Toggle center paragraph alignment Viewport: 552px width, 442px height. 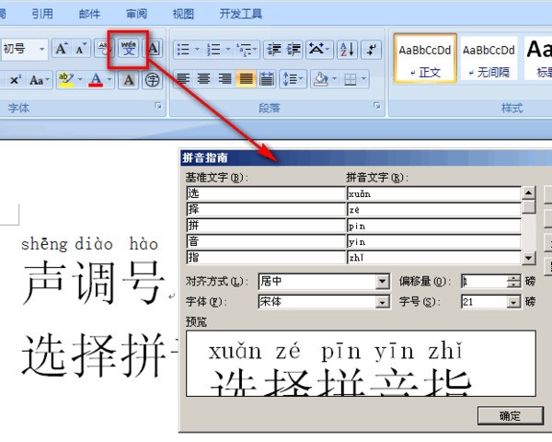tap(204, 80)
